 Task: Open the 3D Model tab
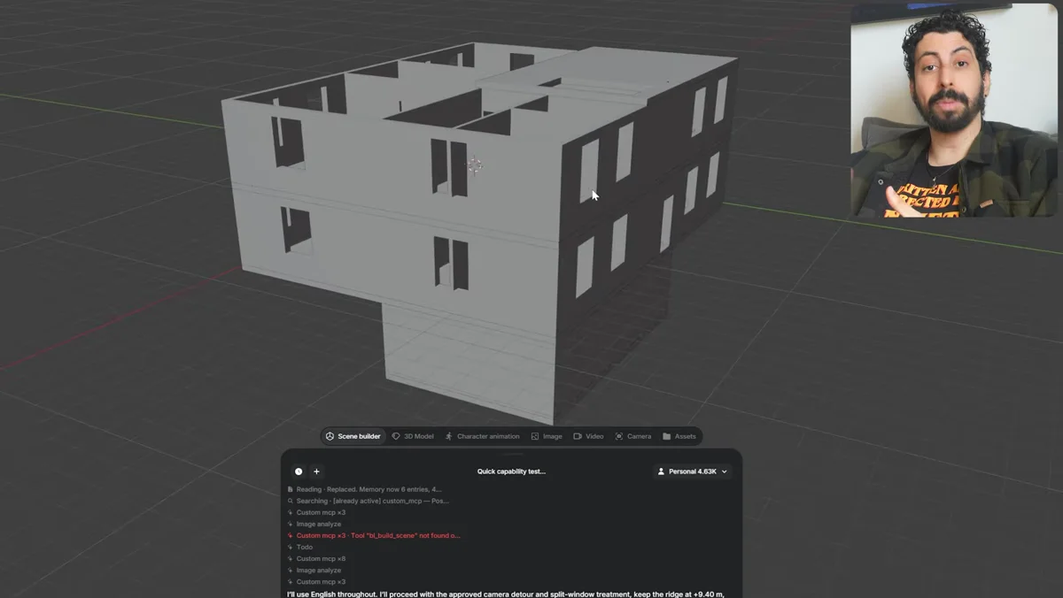point(412,436)
